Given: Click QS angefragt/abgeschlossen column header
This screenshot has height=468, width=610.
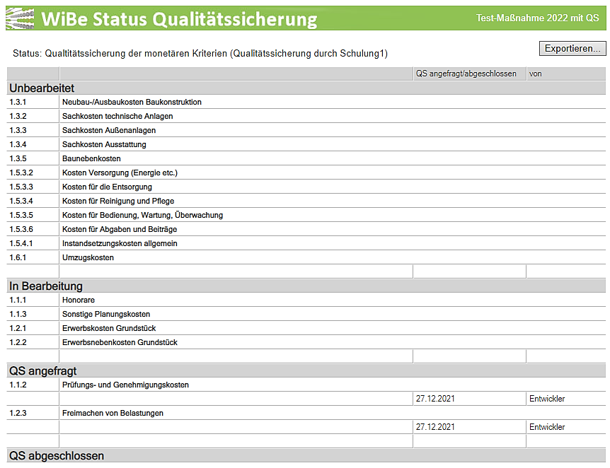Looking at the screenshot, I should [x=466, y=74].
